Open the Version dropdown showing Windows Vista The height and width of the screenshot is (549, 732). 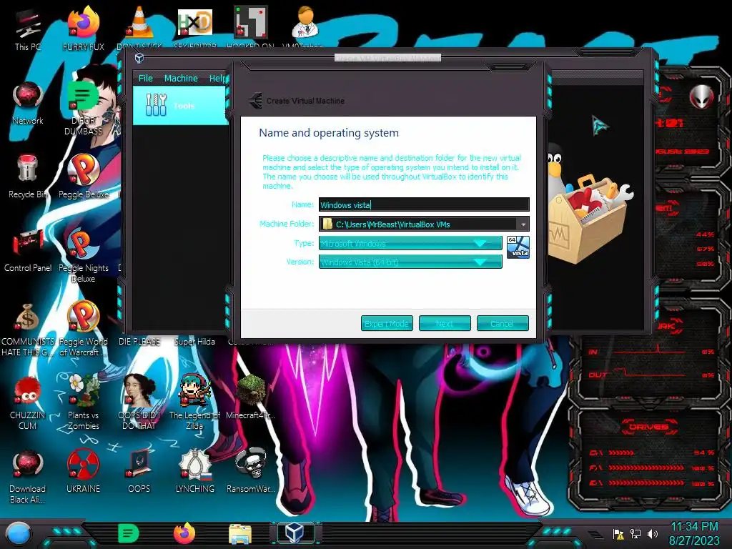point(410,262)
